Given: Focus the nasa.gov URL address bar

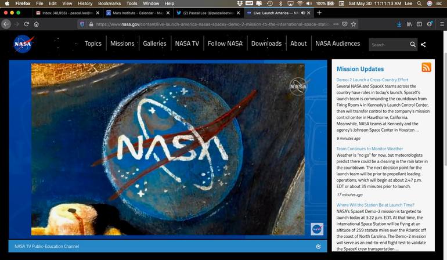Looking at the screenshot, I should (213, 24).
